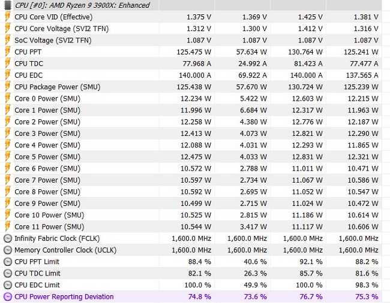Image resolution: width=390 pixels, height=303 pixels.
Task: Select the Core 5 Power (SMU) label
Action: 47,157
